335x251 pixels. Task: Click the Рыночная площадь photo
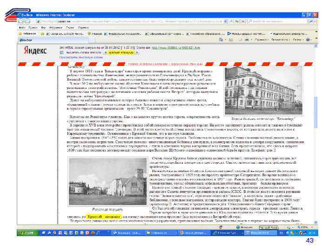click(x=107, y=182)
